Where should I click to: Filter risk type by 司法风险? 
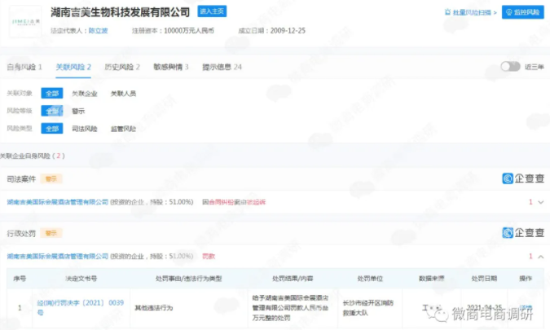[x=85, y=129]
